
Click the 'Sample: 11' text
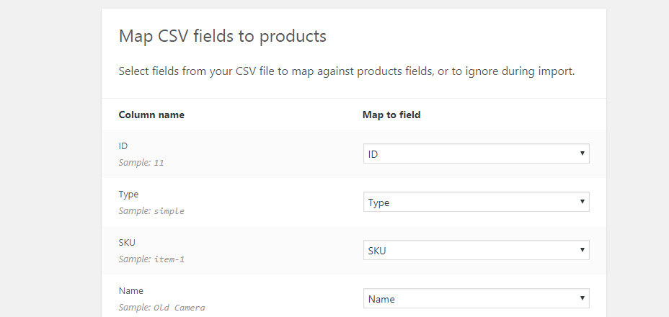[x=141, y=163]
